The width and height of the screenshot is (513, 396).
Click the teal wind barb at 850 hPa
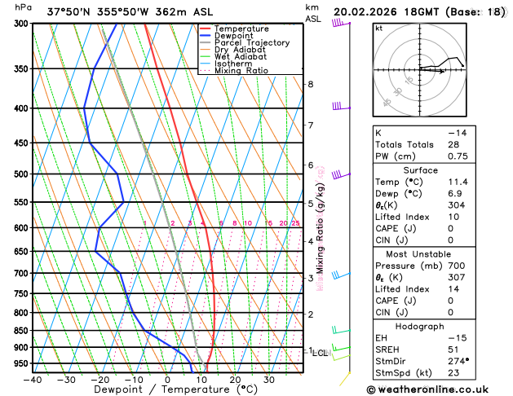341,330
